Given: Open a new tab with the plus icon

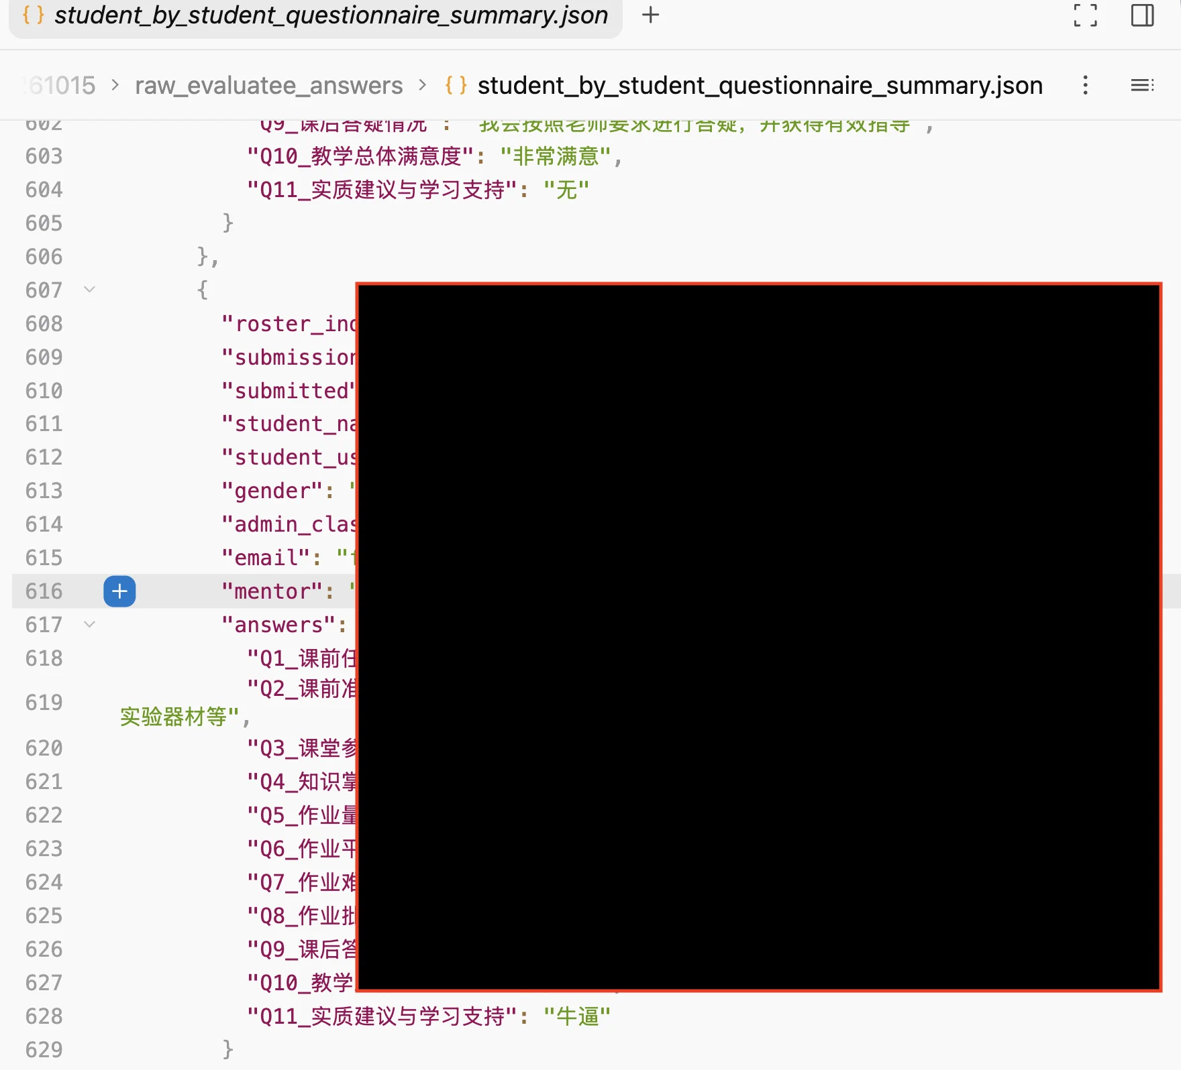Looking at the screenshot, I should click(x=650, y=15).
